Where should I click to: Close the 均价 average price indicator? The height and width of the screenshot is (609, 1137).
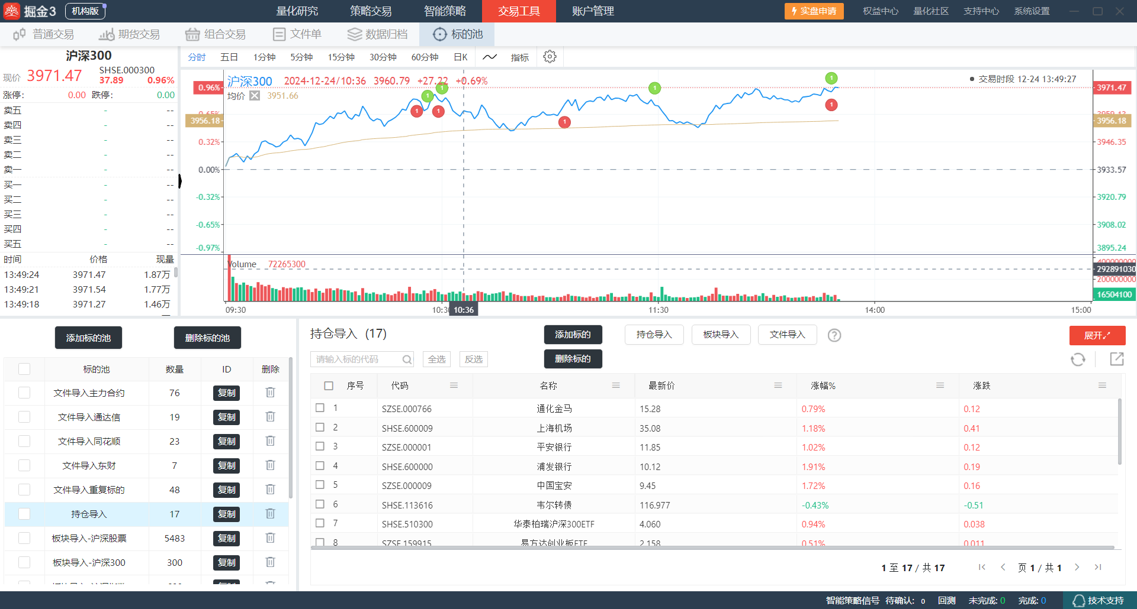255,96
